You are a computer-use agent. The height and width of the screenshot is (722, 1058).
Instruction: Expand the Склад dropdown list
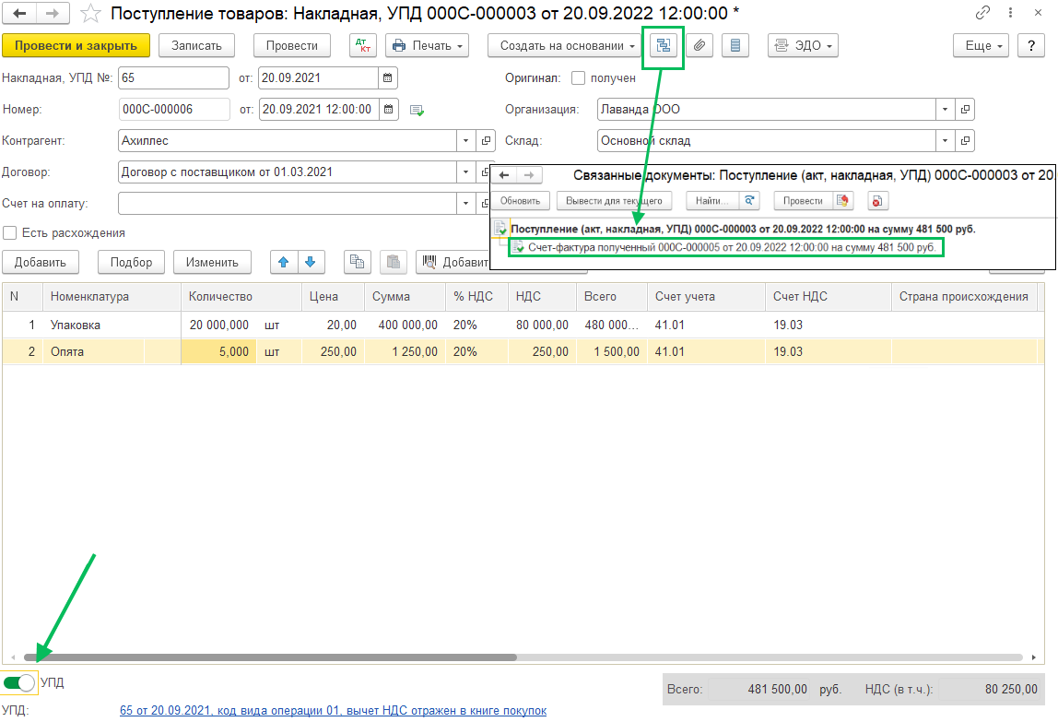945,141
